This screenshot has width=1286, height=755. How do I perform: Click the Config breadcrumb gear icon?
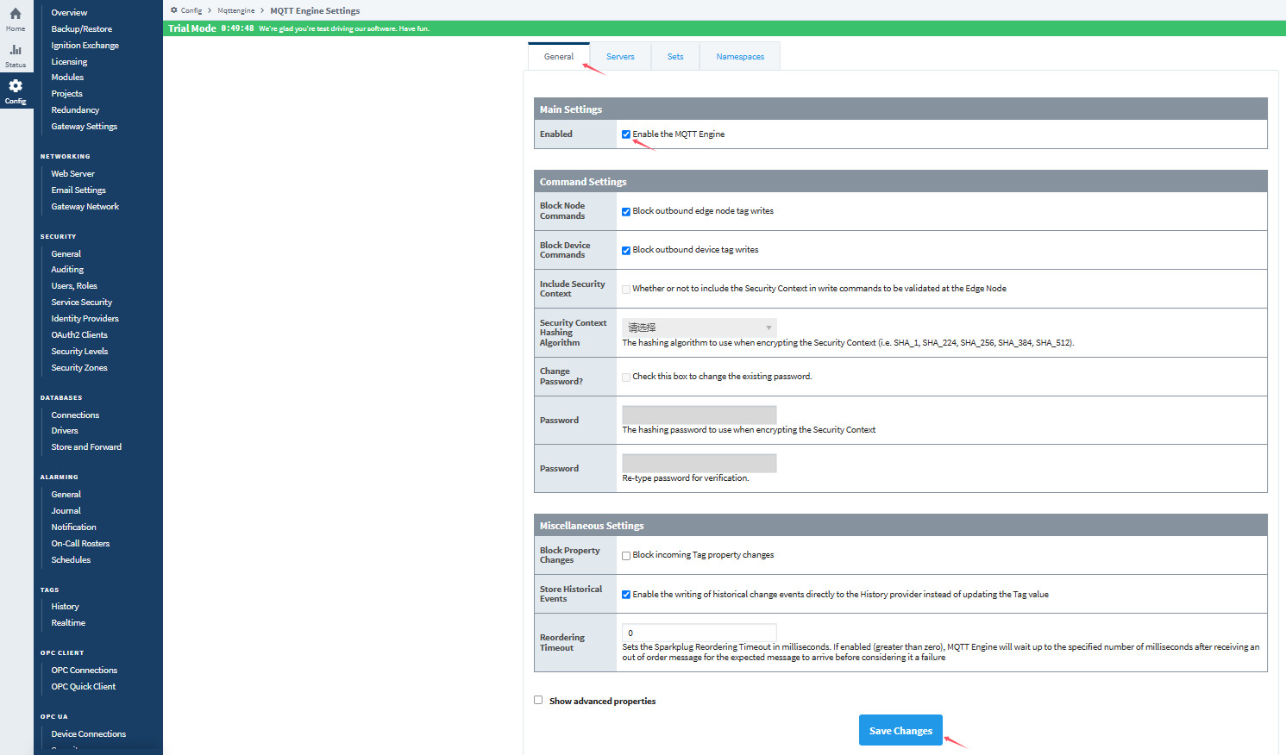(174, 10)
